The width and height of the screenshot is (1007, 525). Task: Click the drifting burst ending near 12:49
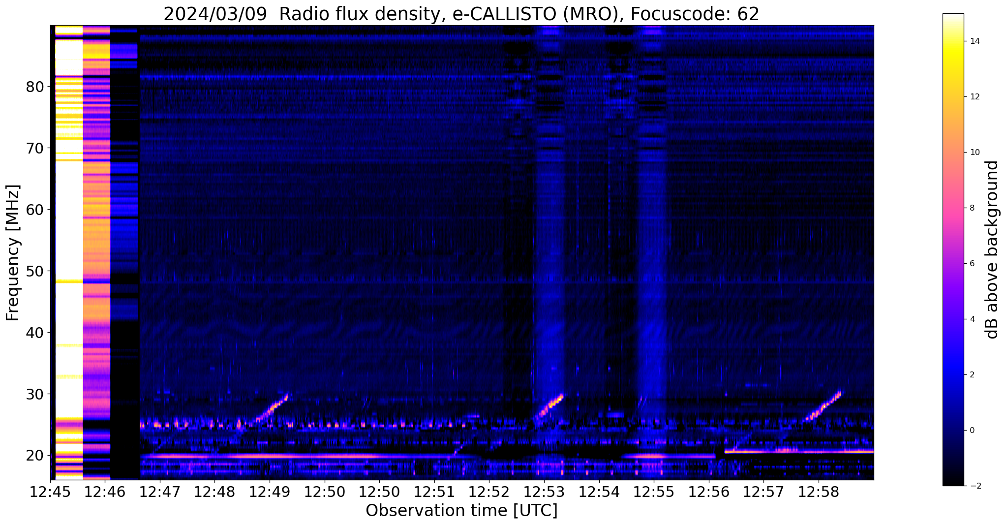point(272,408)
